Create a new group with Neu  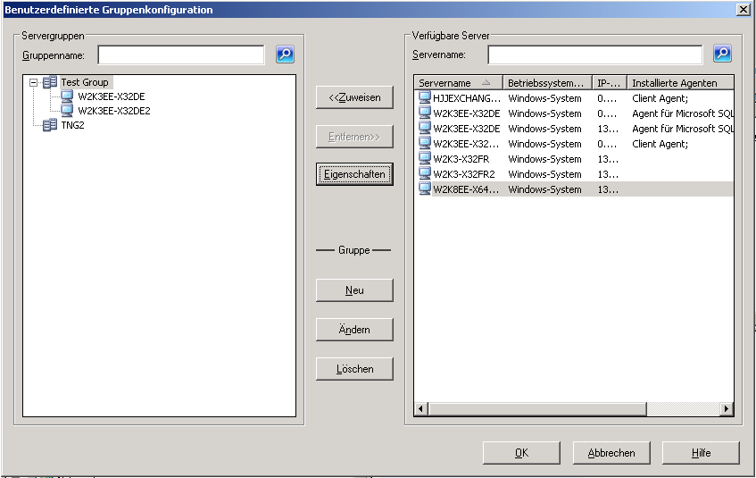coord(354,290)
